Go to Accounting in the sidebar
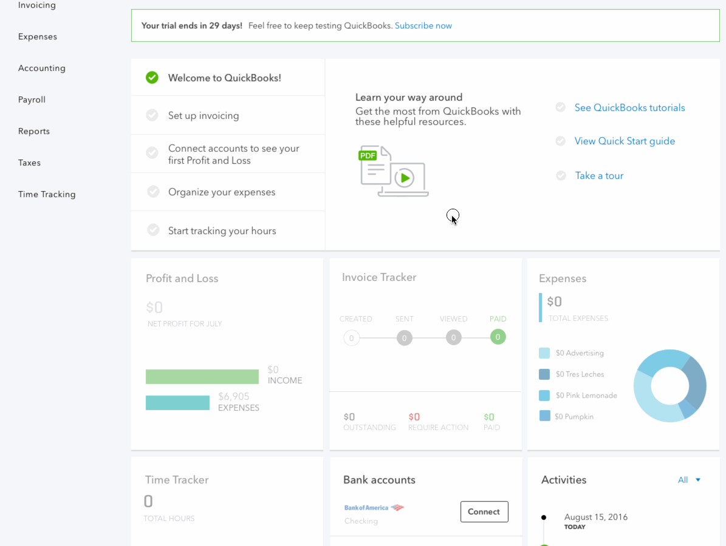The height and width of the screenshot is (546, 726). 42,68
